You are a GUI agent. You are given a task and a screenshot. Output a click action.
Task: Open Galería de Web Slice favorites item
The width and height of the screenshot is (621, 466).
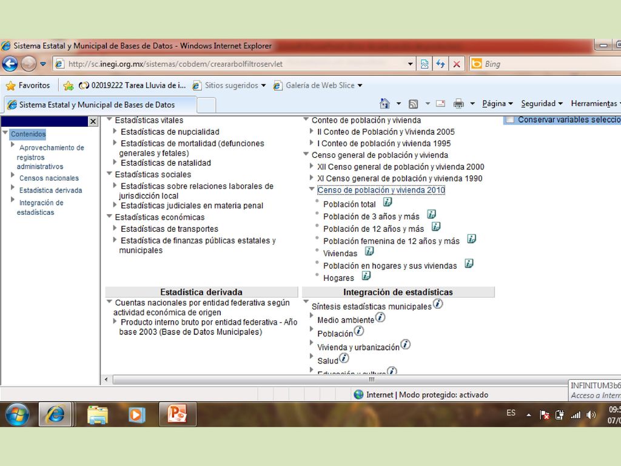click(x=318, y=85)
